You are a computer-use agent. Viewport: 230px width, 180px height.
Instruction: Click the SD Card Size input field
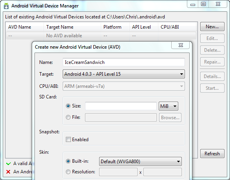(121, 106)
